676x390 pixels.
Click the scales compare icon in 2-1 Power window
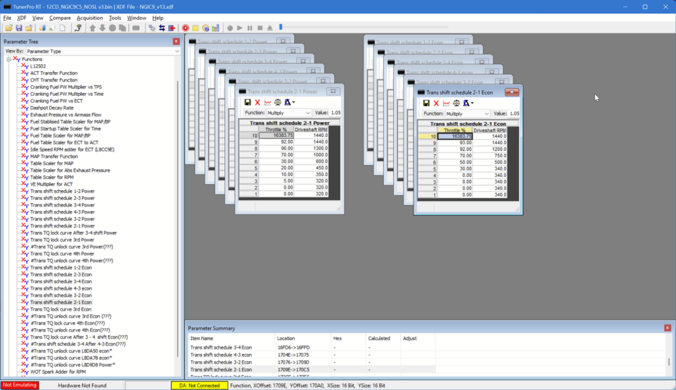click(x=278, y=102)
